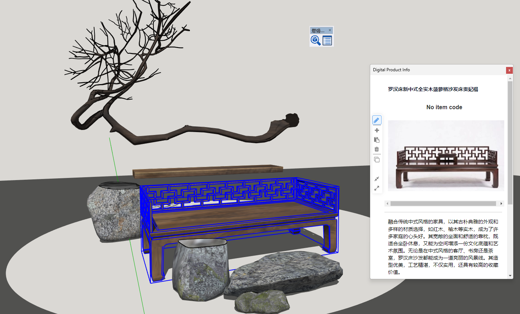
Task: Click the "No item code" label
Action: (x=444, y=107)
